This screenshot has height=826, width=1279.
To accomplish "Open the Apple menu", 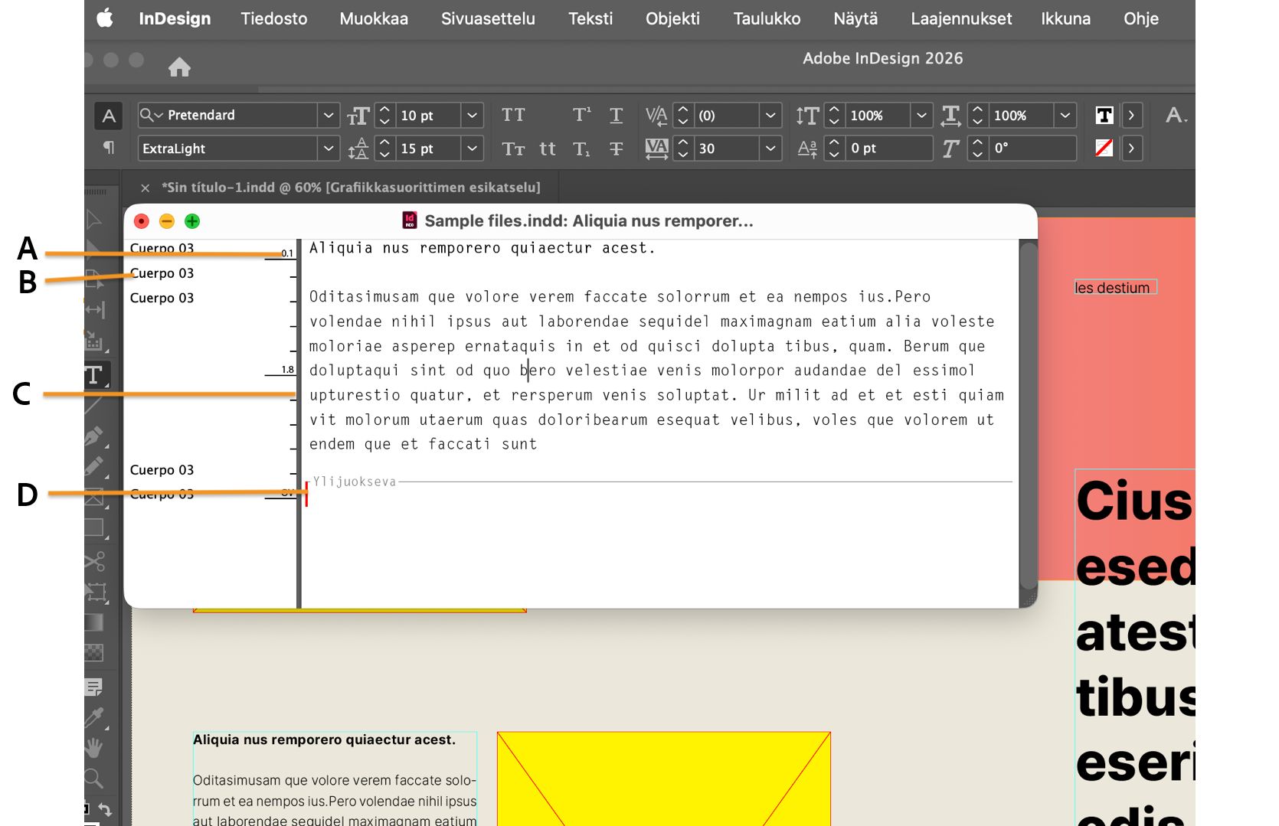I will pos(105,18).
